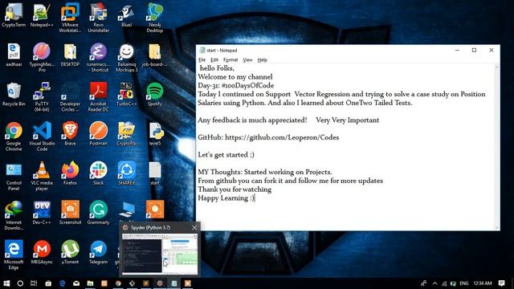Image resolution: width=514 pixels, height=289 pixels.
Task: Select the Neo4j Desktop icon
Action: (x=155, y=18)
